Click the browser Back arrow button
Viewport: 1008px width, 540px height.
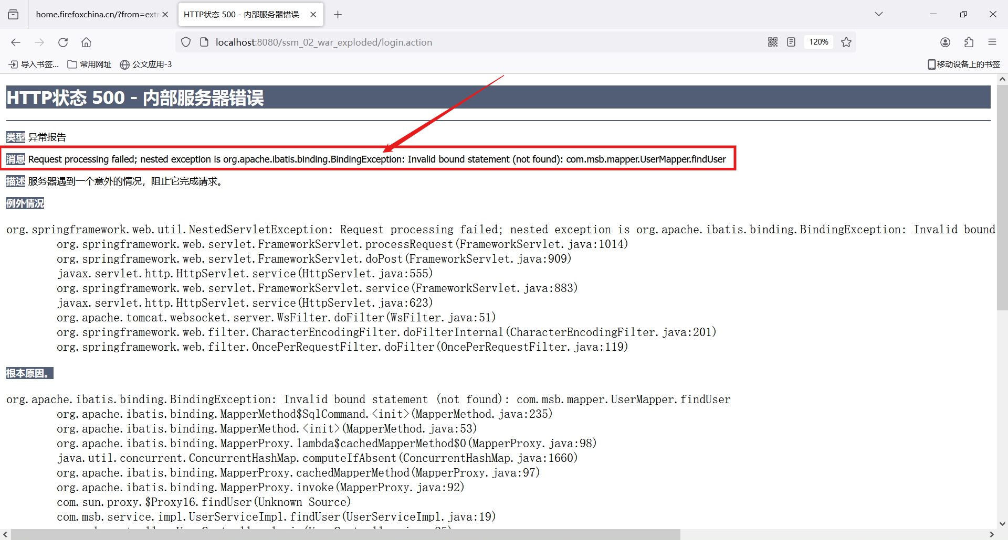pos(16,42)
